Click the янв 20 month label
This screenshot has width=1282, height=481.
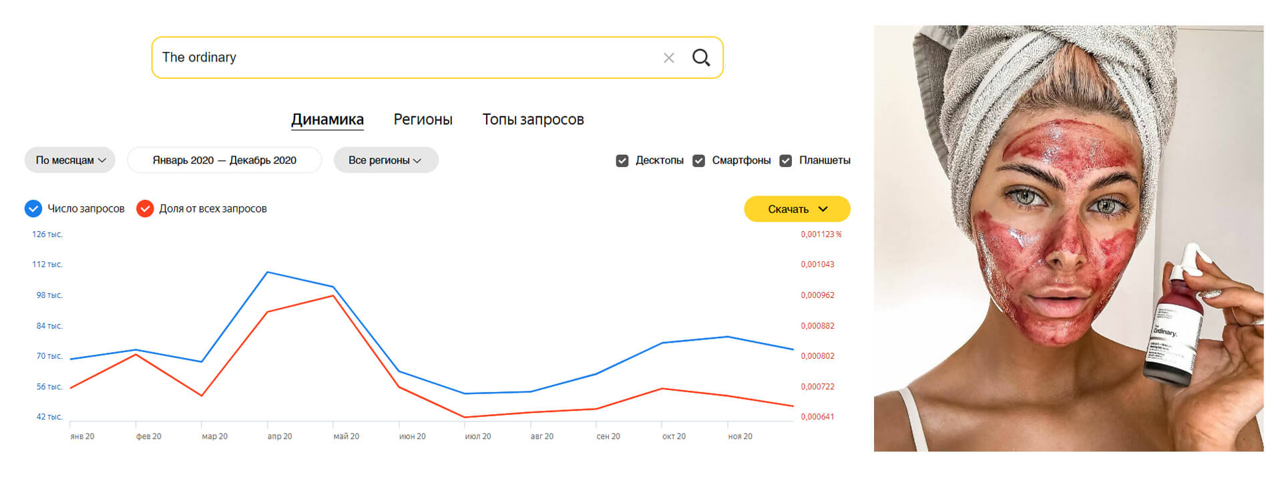point(82,437)
